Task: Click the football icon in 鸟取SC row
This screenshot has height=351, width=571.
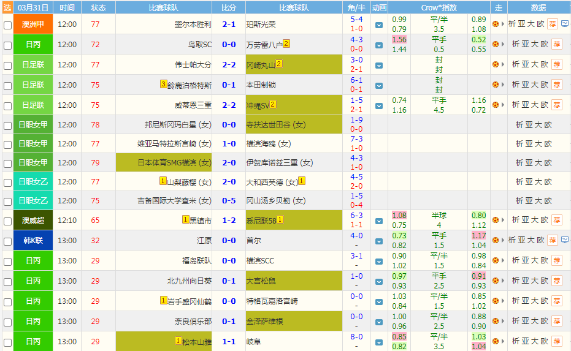Action: (495, 44)
